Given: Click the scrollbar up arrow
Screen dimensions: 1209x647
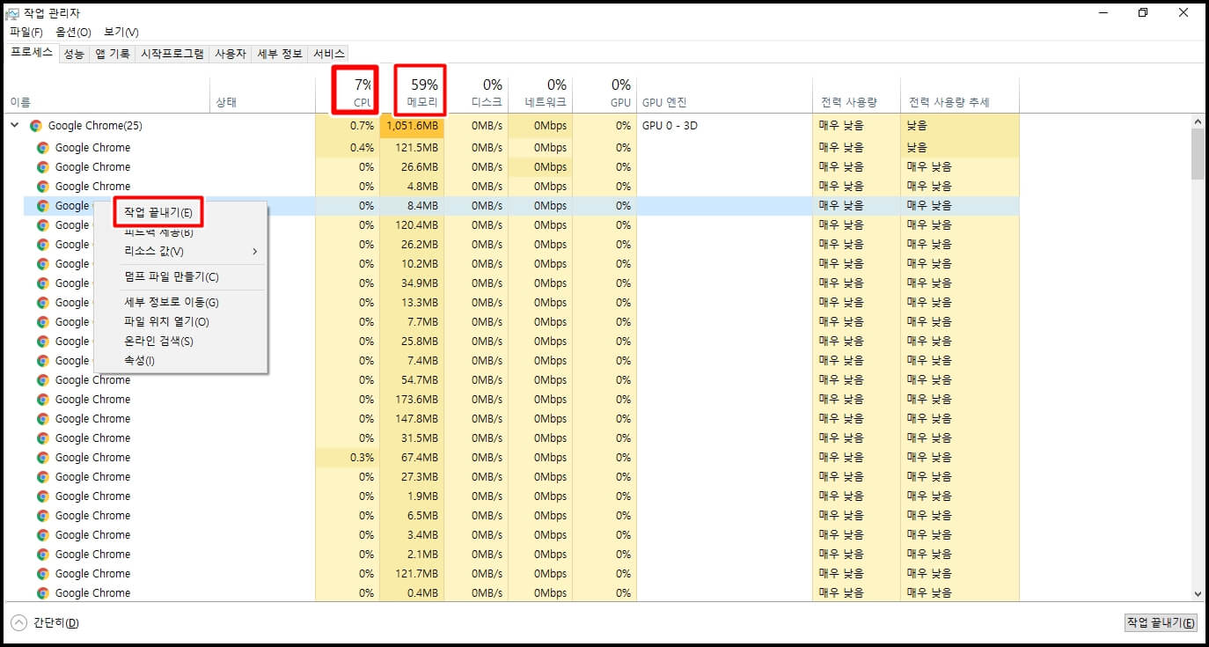Looking at the screenshot, I should pyautogui.click(x=1198, y=121).
